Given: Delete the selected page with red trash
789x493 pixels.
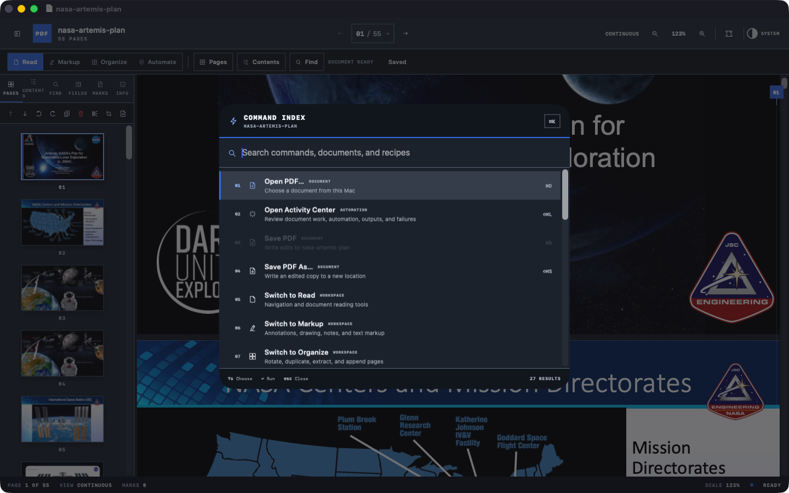Looking at the screenshot, I should (x=81, y=114).
